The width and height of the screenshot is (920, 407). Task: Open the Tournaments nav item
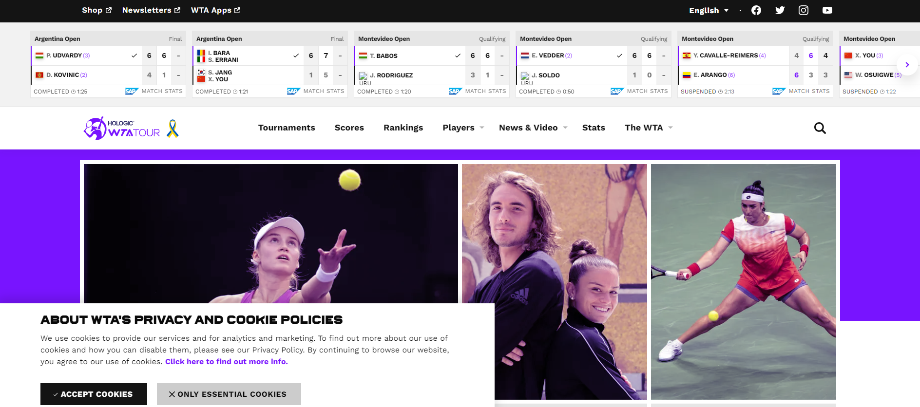tap(287, 128)
